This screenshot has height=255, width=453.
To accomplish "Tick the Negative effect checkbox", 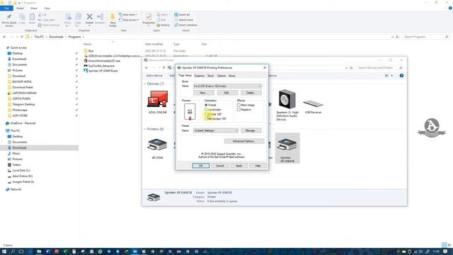I will [239, 110].
